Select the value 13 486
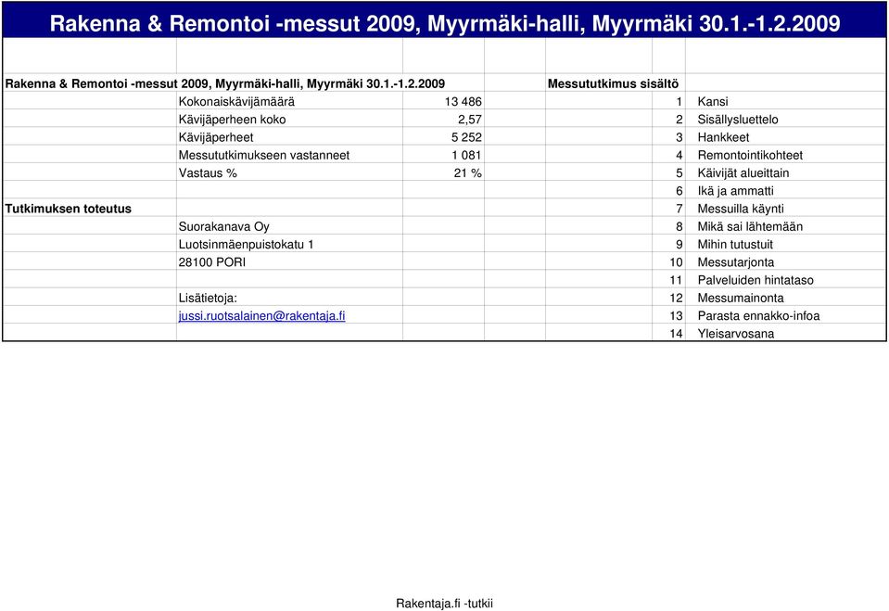 [464, 102]
